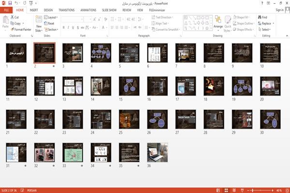
Task: Toggle Italic formatting
Action: click(x=68, y=28)
